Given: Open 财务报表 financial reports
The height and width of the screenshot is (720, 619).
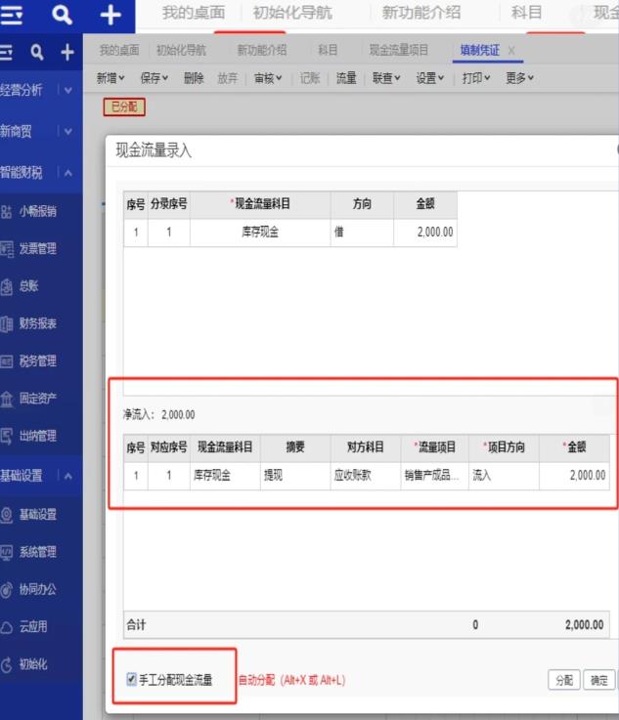Looking at the screenshot, I should [37, 323].
